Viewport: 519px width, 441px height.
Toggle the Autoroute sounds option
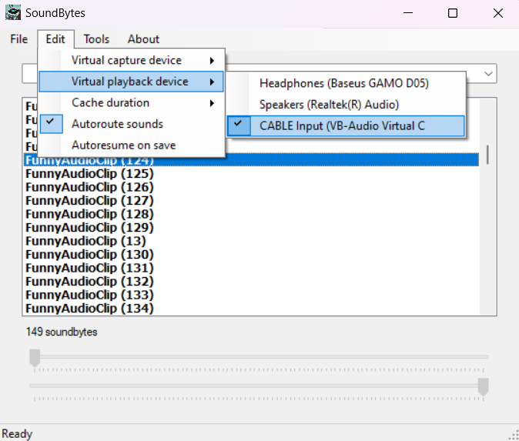(x=117, y=124)
